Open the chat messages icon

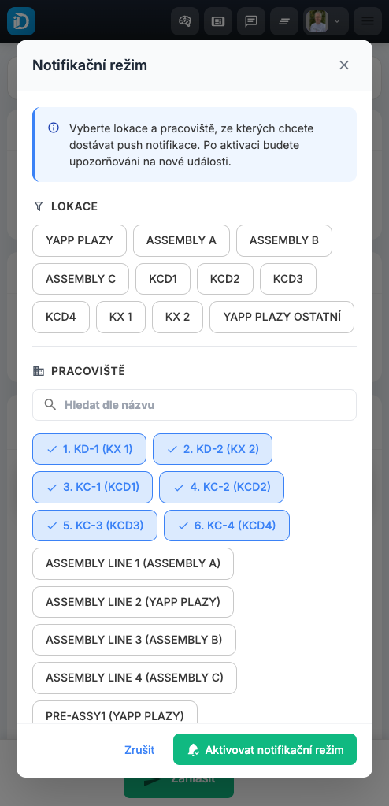pyautogui.click(x=250, y=21)
